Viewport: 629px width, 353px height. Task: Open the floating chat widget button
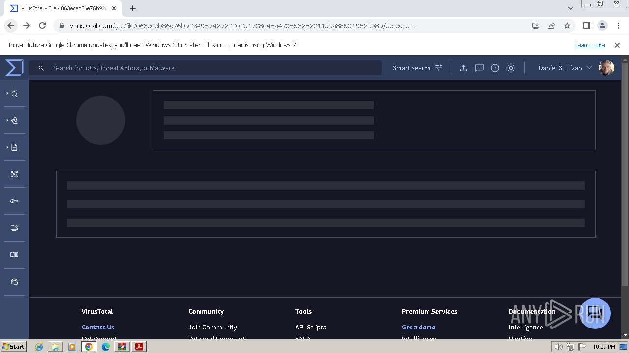pyautogui.click(x=595, y=313)
